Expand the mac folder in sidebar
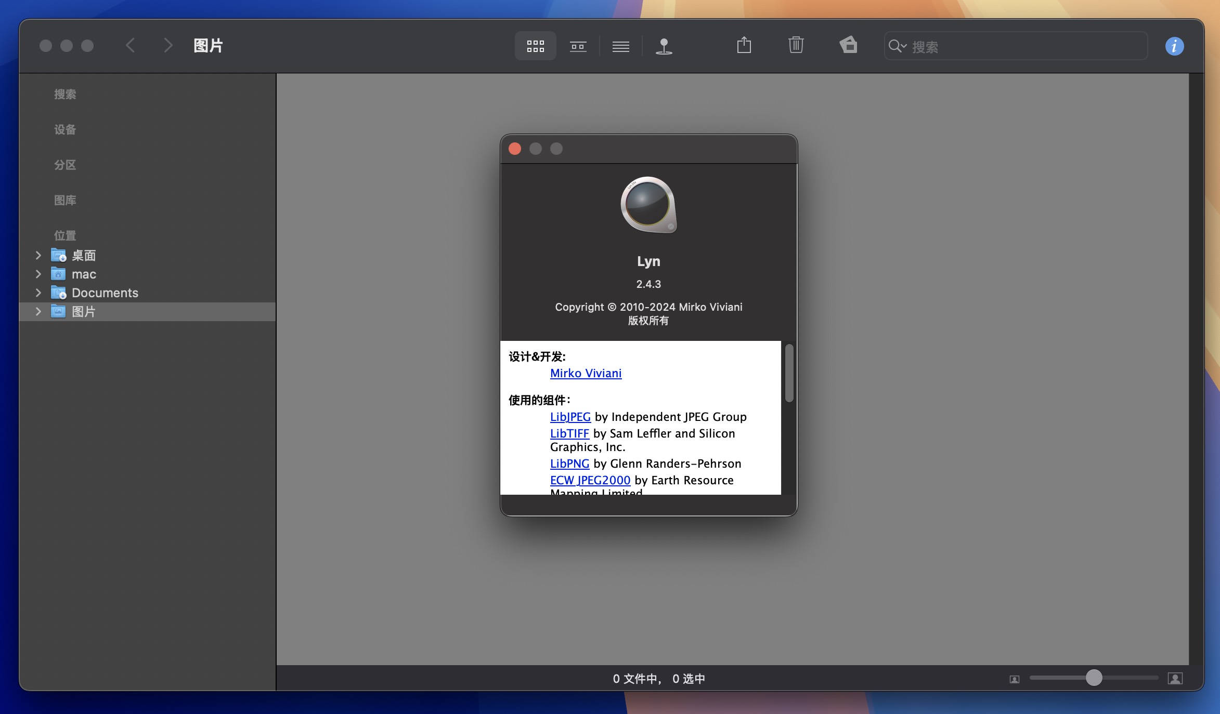The image size is (1220, 714). click(x=36, y=274)
